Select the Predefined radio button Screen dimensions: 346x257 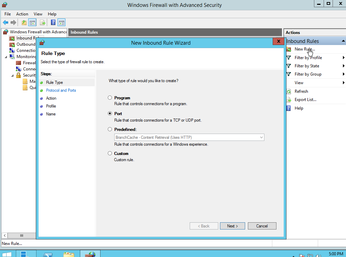[110, 129]
